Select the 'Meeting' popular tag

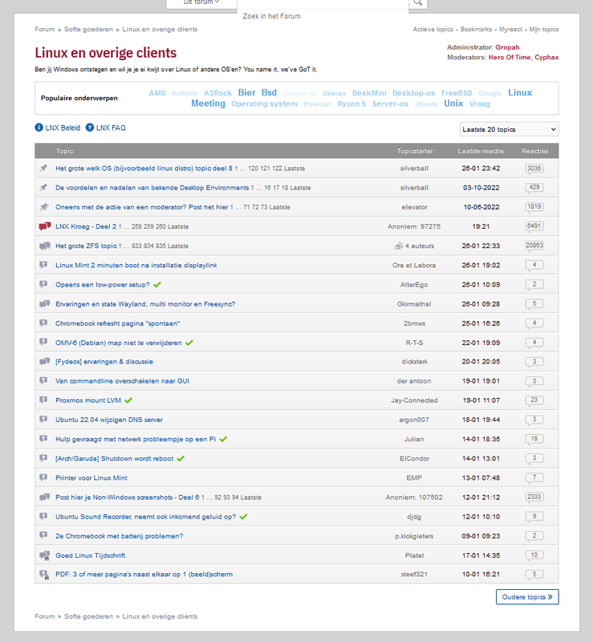[x=208, y=104]
